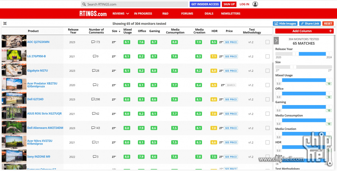Click the Gaming filter slider

[304, 107]
